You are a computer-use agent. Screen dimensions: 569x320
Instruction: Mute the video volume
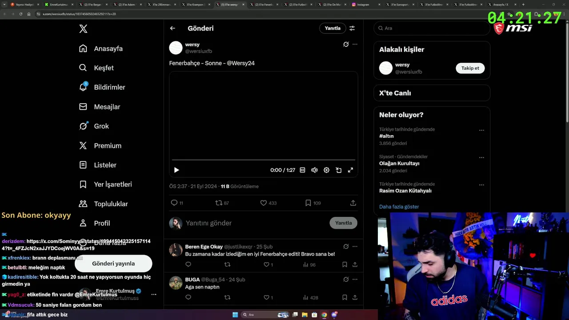(x=314, y=170)
